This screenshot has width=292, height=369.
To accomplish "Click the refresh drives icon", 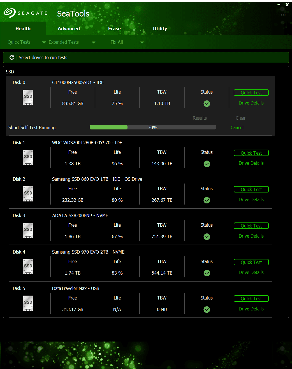I will (12, 57).
